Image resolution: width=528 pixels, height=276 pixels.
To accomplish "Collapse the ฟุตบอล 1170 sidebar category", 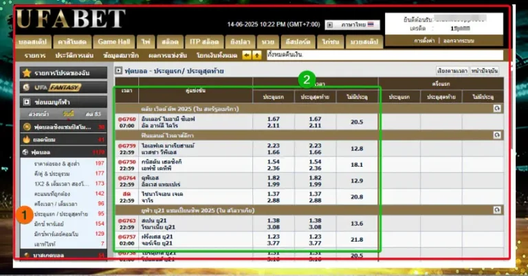I will pyautogui.click(x=63, y=152).
